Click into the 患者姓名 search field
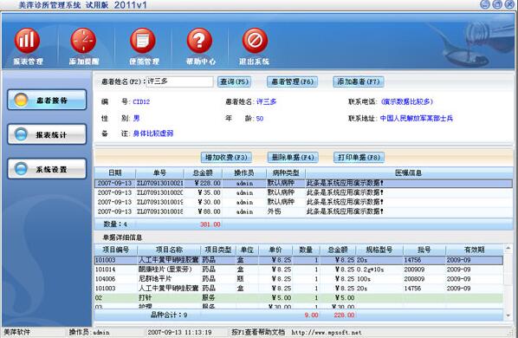This screenshot has width=518, height=338. point(179,81)
